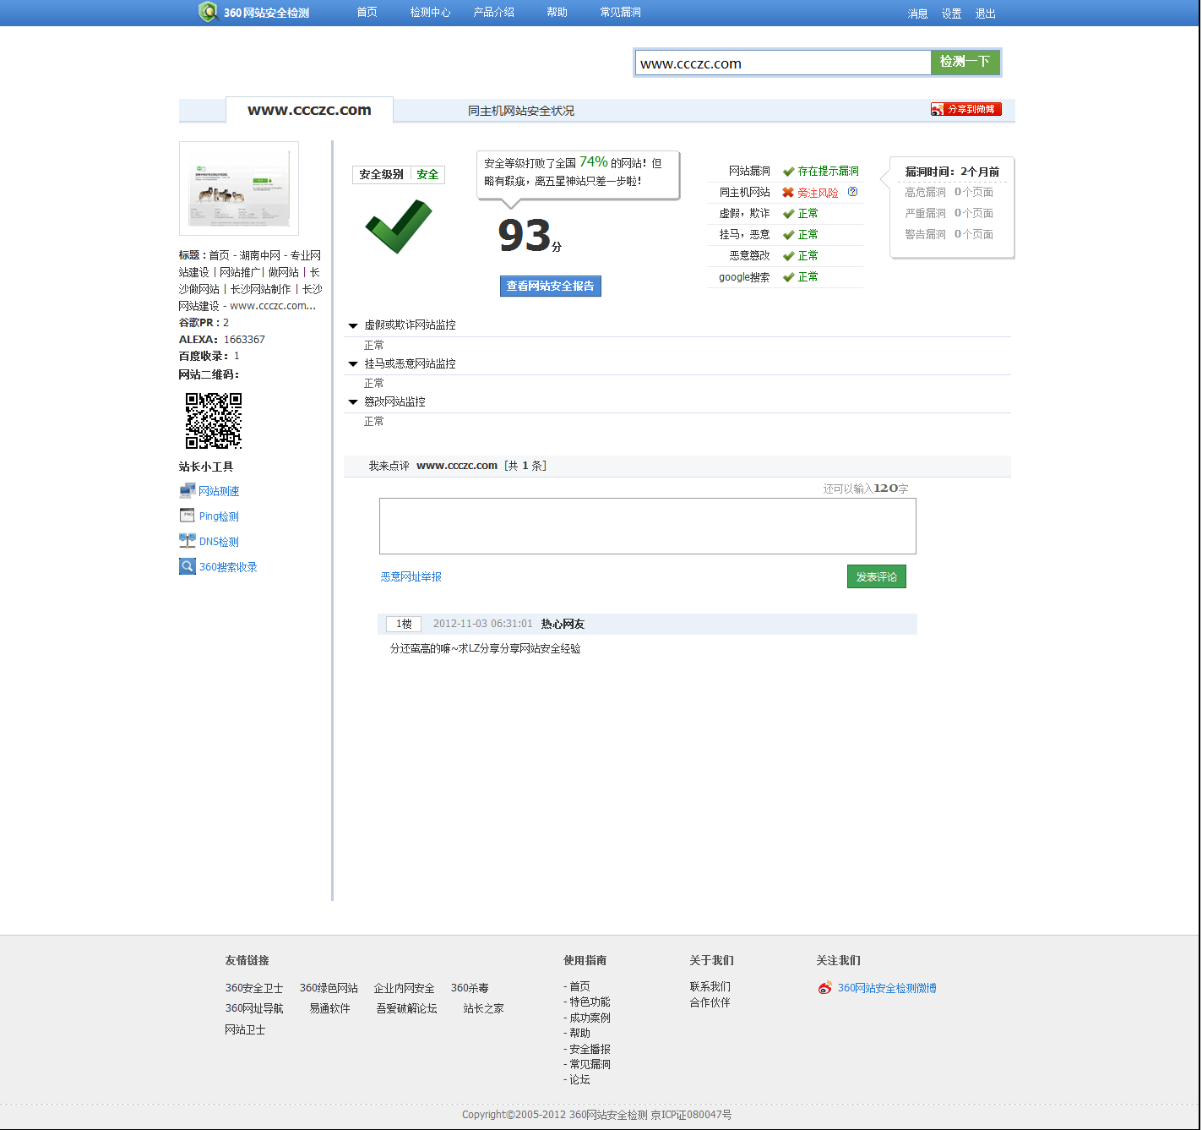The height and width of the screenshot is (1130, 1202).
Task: Click the 93 security score
Action: point(525,236)
